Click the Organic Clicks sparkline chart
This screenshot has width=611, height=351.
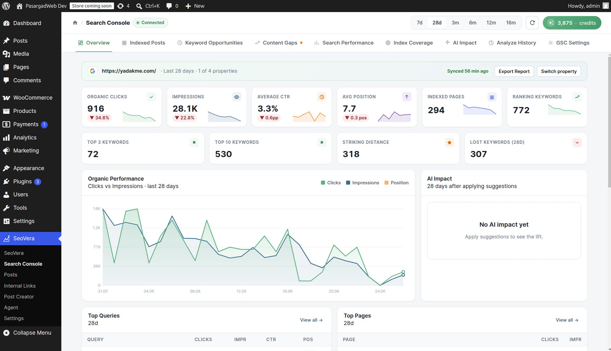coord(139,116)
